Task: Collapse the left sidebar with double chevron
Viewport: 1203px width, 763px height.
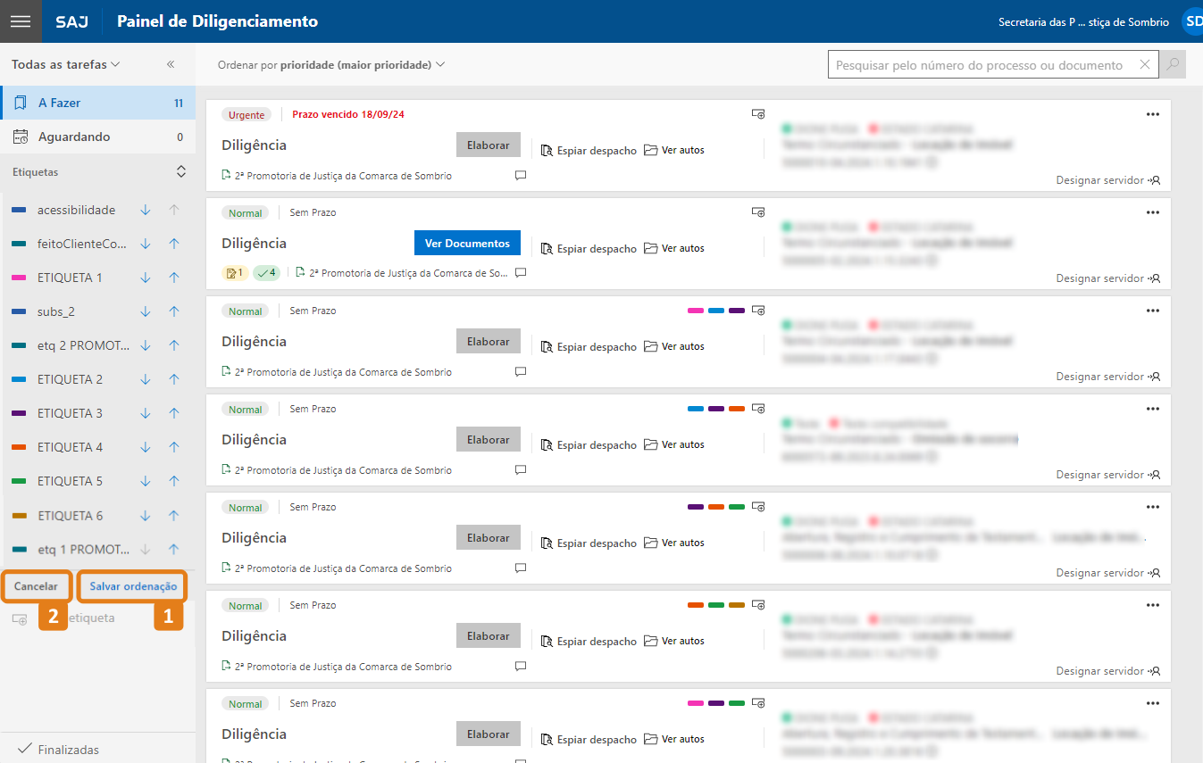Action: [x=171, y=64]
